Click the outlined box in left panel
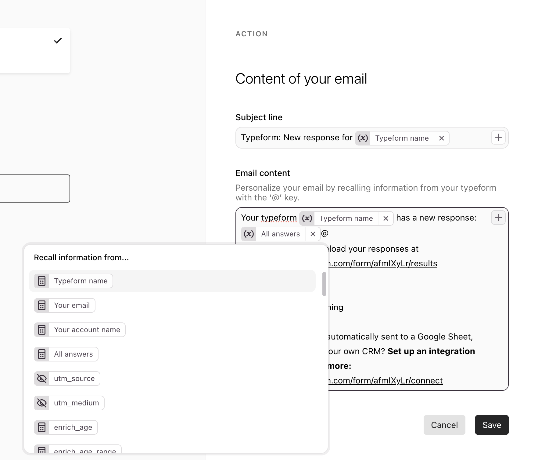Viewport: 538px width, 460px height. click(x=35, y=189)
